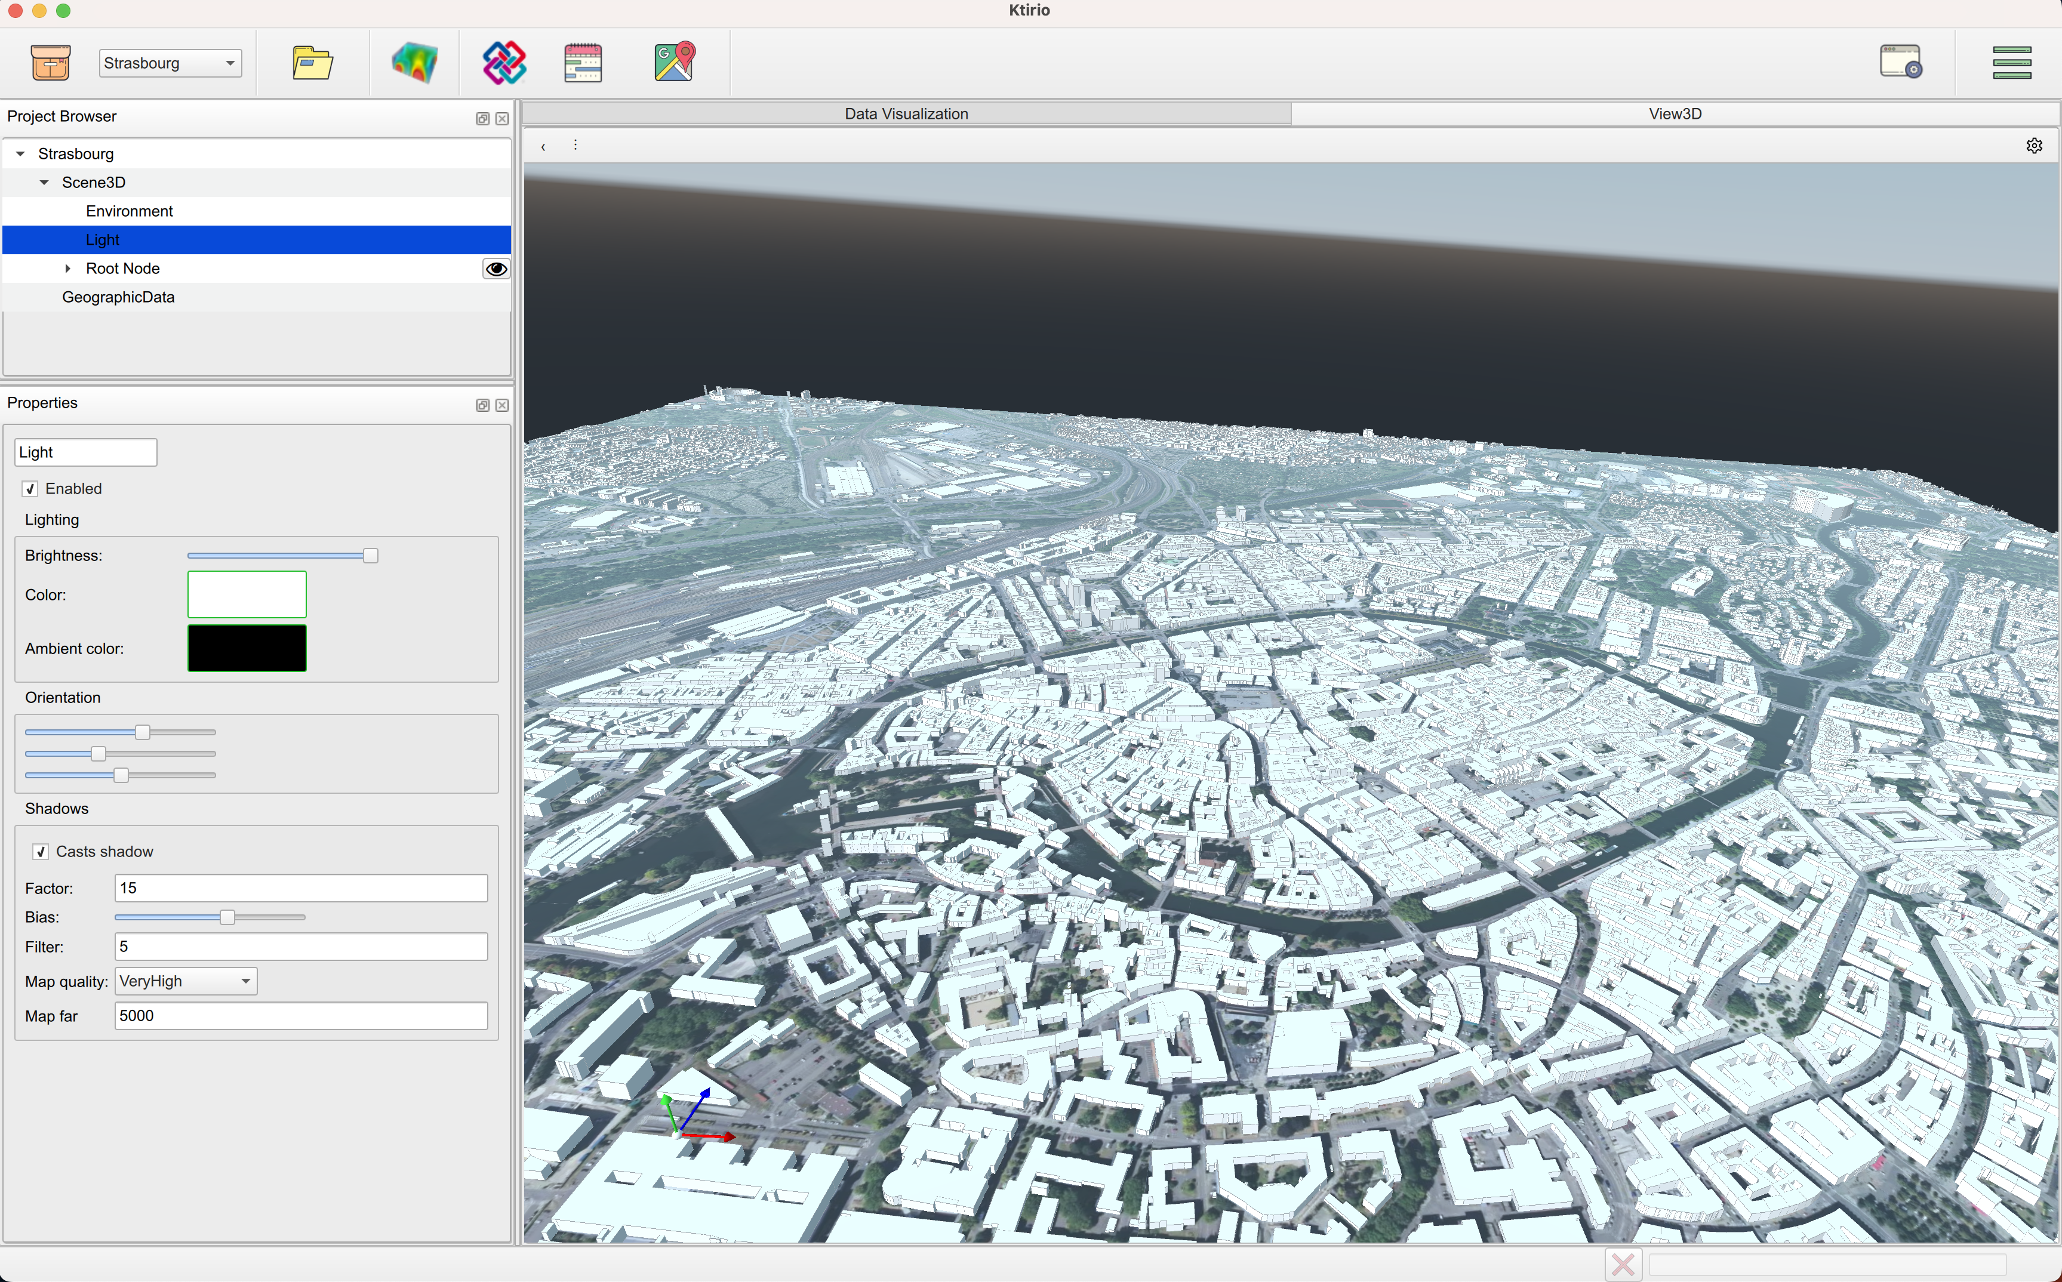The height and width of the screenshot is (1282, 2062).
Task: Close the Project Browser panel
Action: [502, 119]
